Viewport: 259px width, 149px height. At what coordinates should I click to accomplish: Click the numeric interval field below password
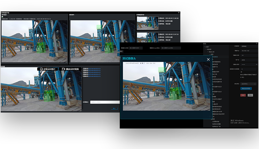tap(249, 69)
